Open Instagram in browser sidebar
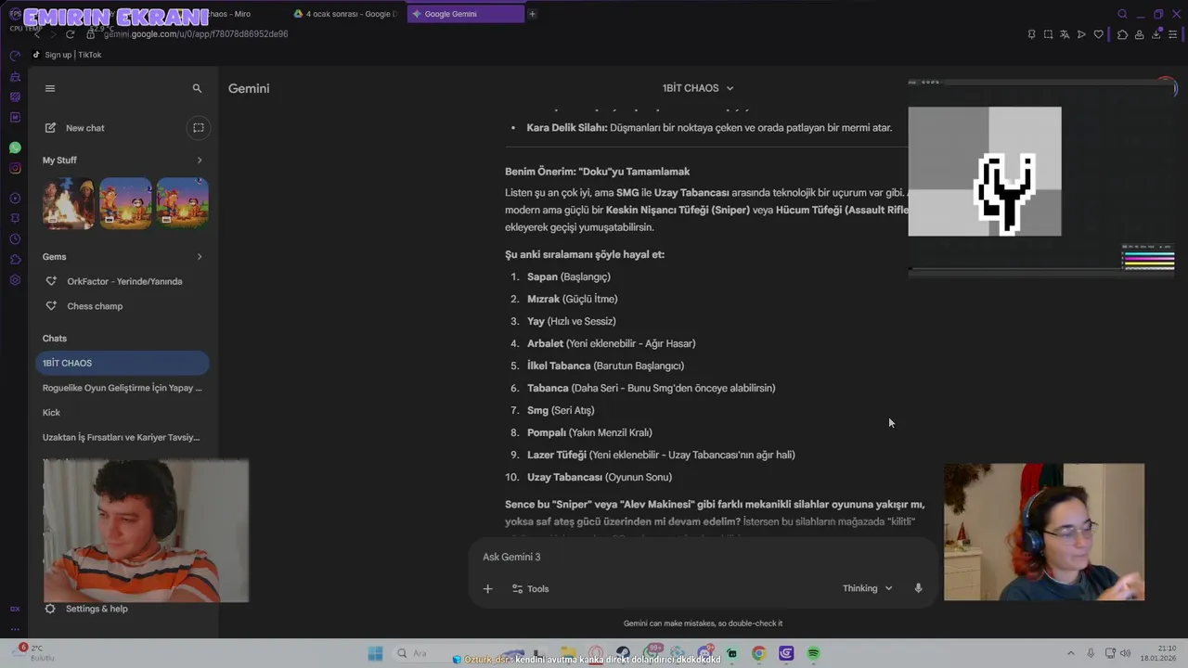 tap(15, 168)
